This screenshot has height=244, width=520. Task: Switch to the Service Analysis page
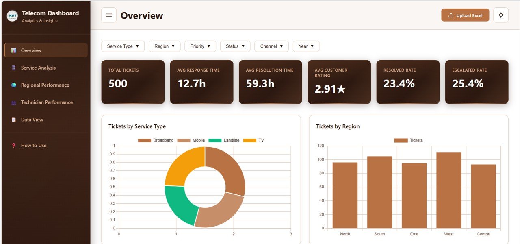[38, 68]
